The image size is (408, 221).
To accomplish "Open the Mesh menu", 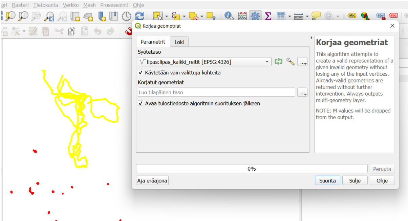I will click(89, 5).
